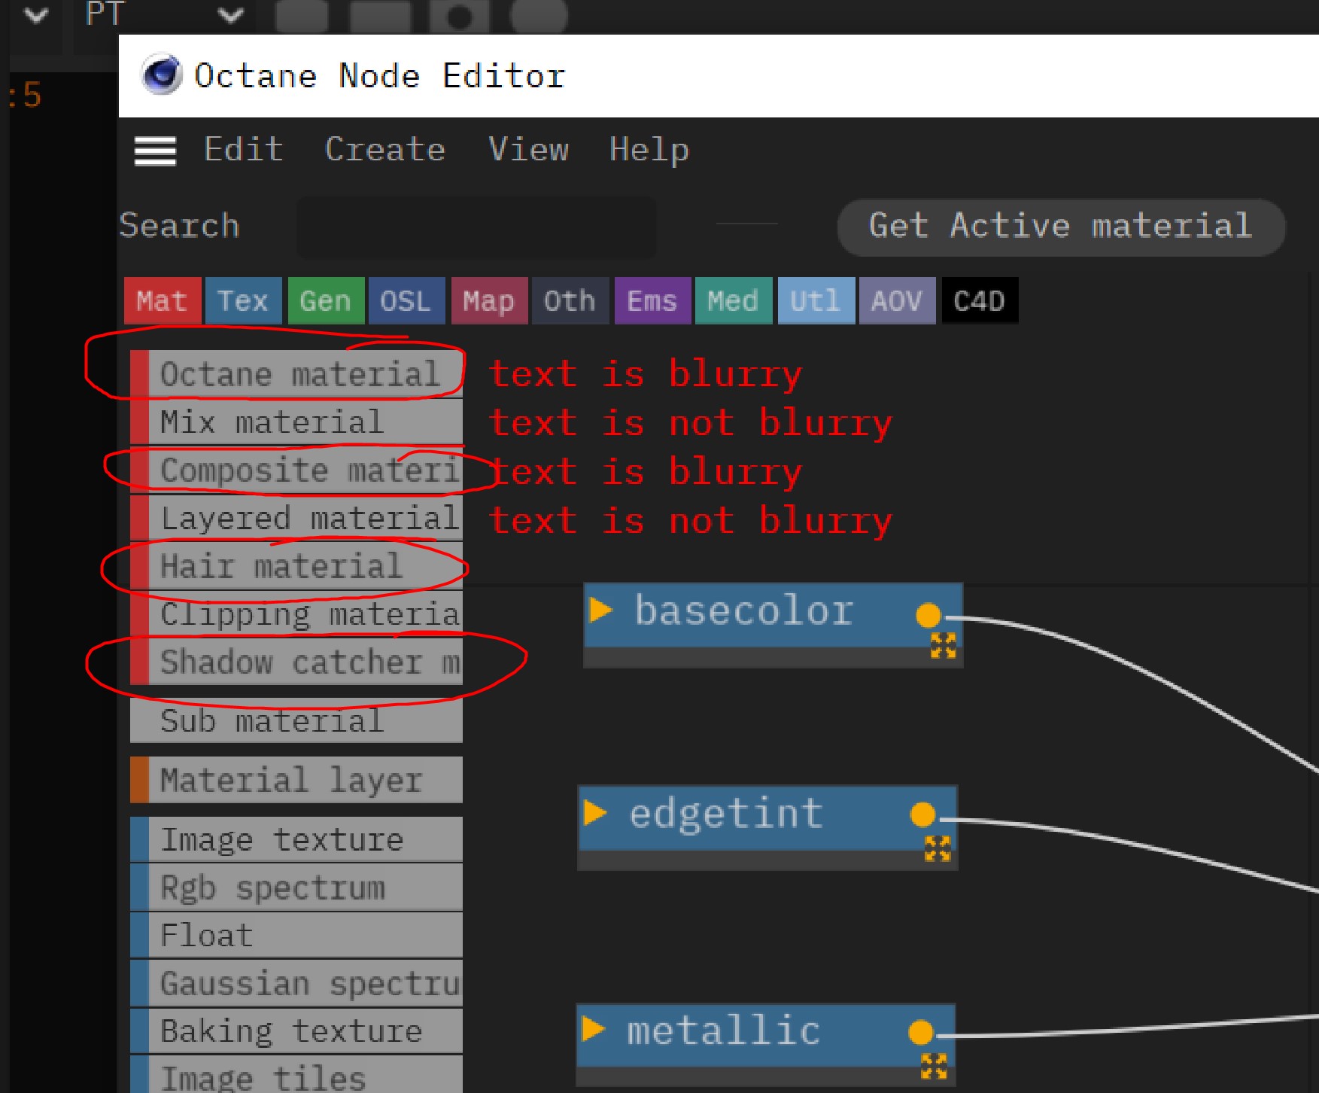
Task: Toggle the Med node filter
Action: (x=734, y=301)
